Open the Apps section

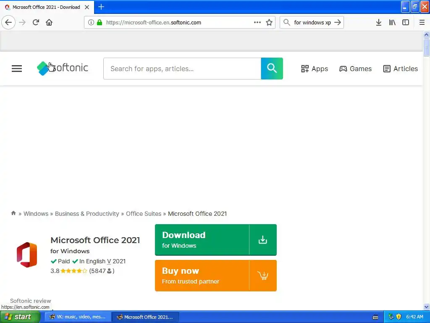pyautogui.click(x=315, y=69)
